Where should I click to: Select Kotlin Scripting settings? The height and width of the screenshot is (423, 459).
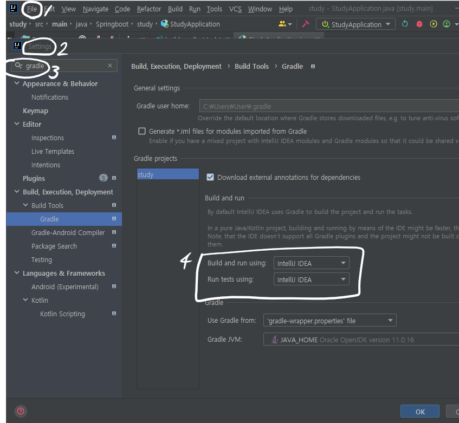click(63, 314)
